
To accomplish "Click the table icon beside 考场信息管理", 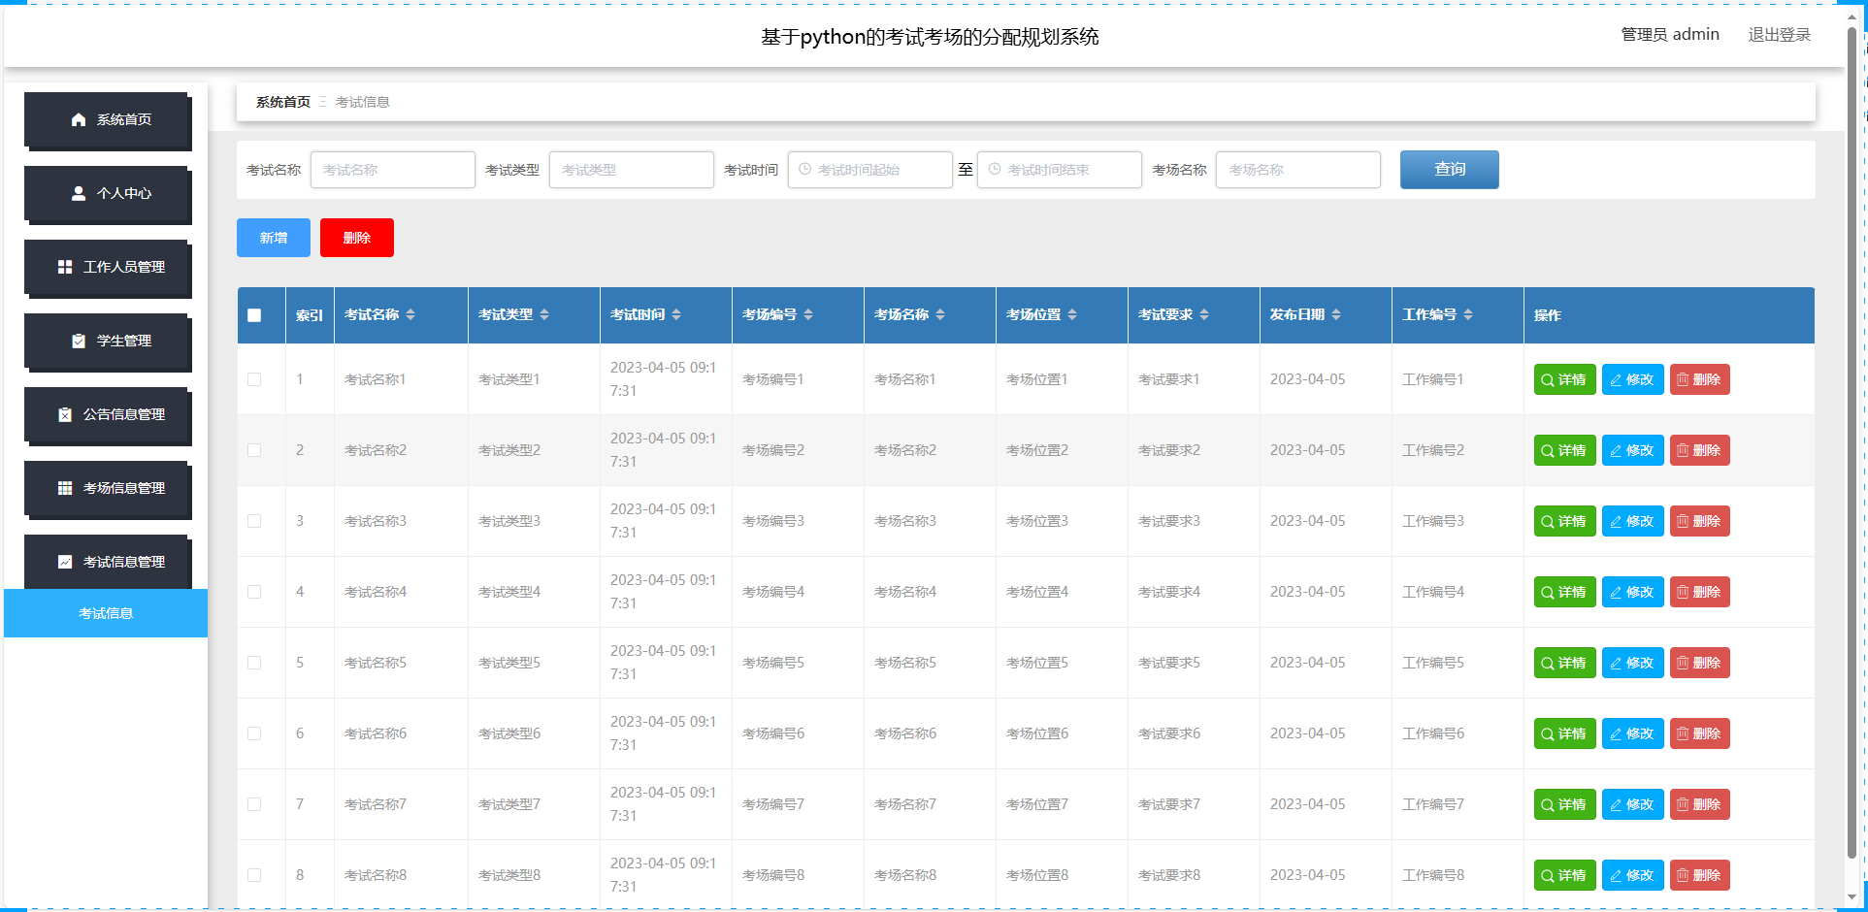I will 65,488.
